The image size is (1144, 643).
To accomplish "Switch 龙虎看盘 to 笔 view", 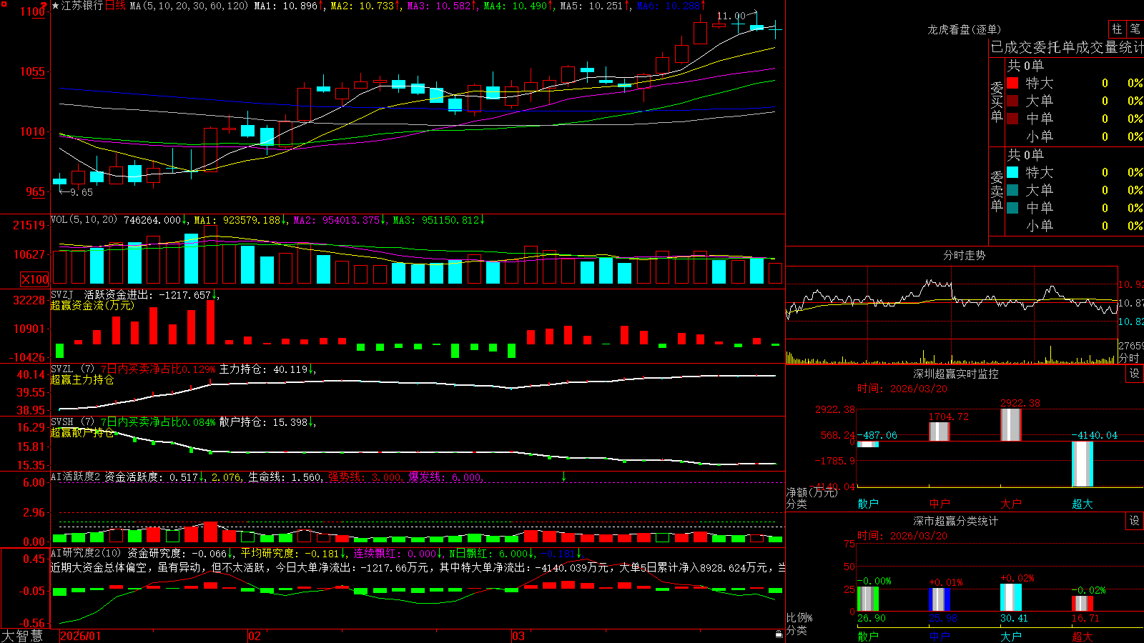I will (1135, 29).
